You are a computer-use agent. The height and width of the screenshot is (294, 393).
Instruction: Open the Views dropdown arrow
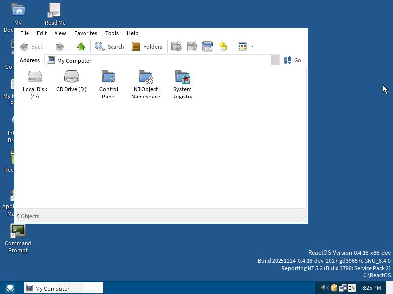coord(253,47)
